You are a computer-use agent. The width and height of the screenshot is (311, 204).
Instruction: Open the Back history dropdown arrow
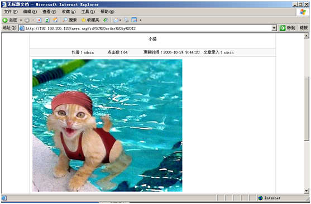click(x=21, y=20)
